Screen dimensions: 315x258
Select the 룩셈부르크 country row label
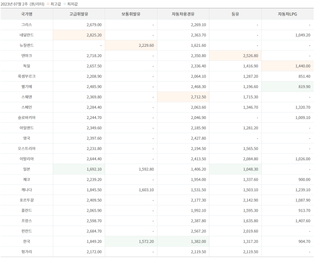click(x=26, y=76)
